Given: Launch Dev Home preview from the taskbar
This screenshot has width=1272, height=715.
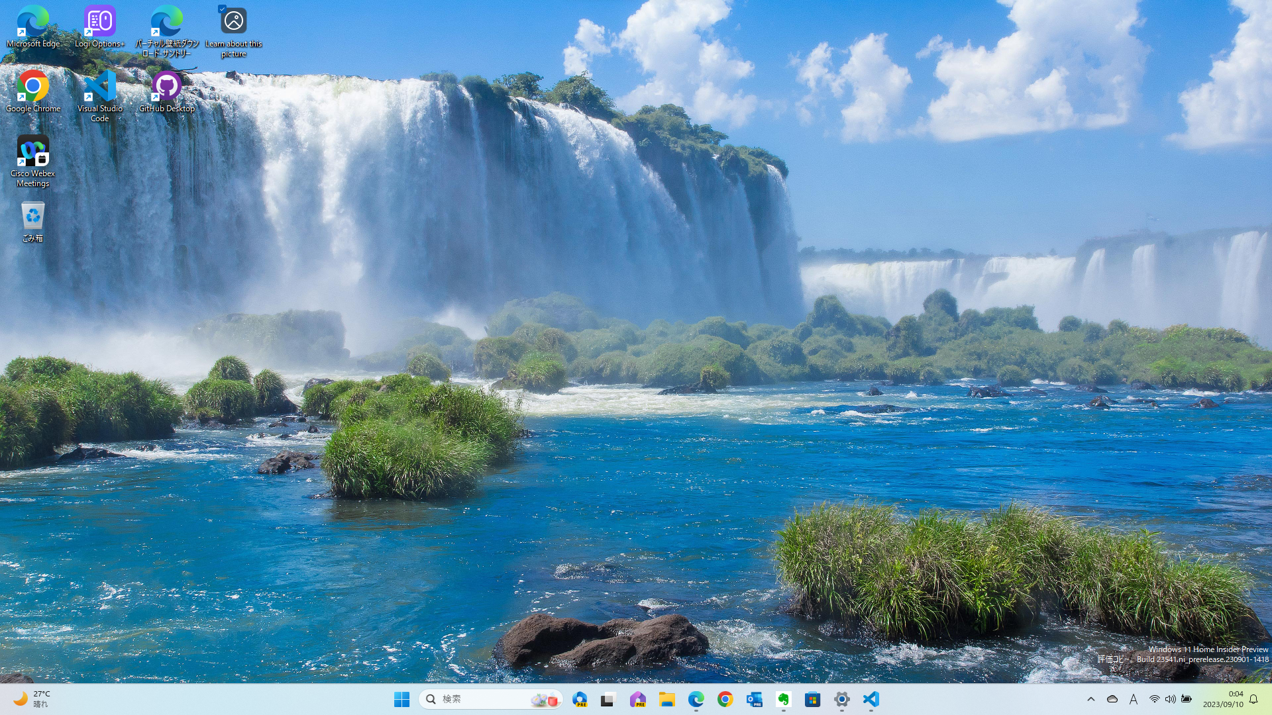Looking at the screenshot, I should [x=637, y=699].
